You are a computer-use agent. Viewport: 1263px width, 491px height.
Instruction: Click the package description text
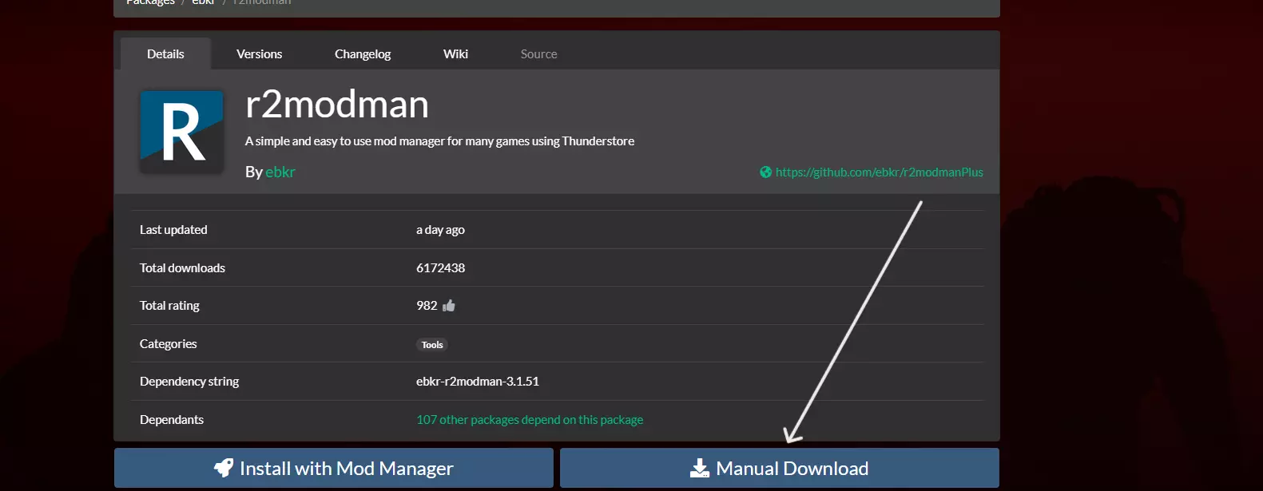[439, 141]
